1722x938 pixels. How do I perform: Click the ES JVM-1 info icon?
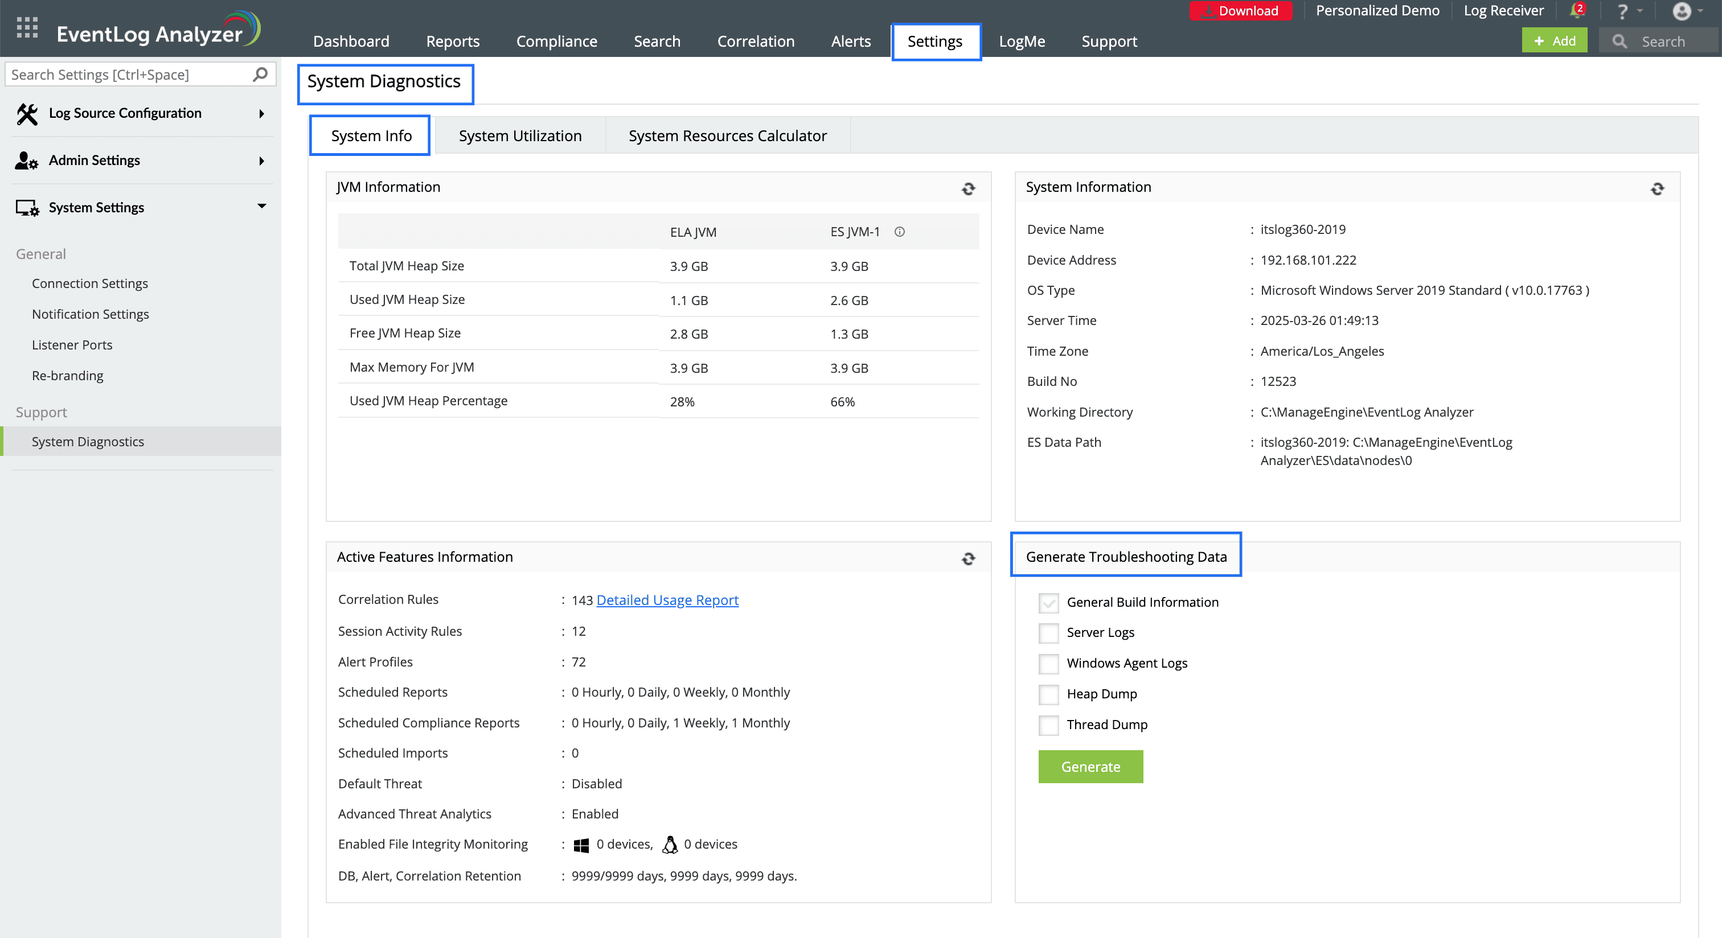(900, 232)
